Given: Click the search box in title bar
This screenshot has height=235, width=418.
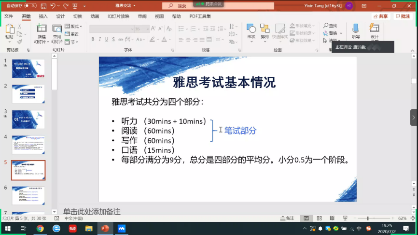Looking at the screenshot, I should [218, 6].
